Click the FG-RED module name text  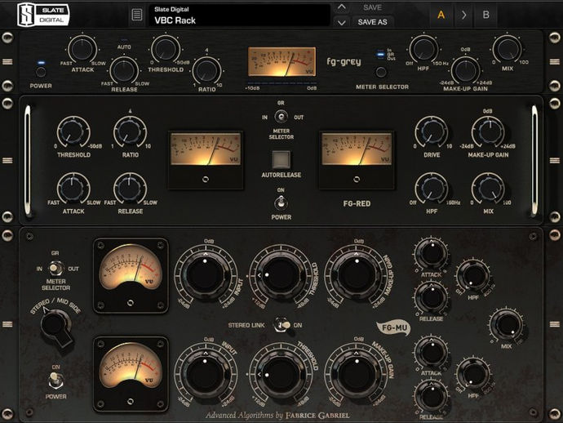(x=357, y=204)
